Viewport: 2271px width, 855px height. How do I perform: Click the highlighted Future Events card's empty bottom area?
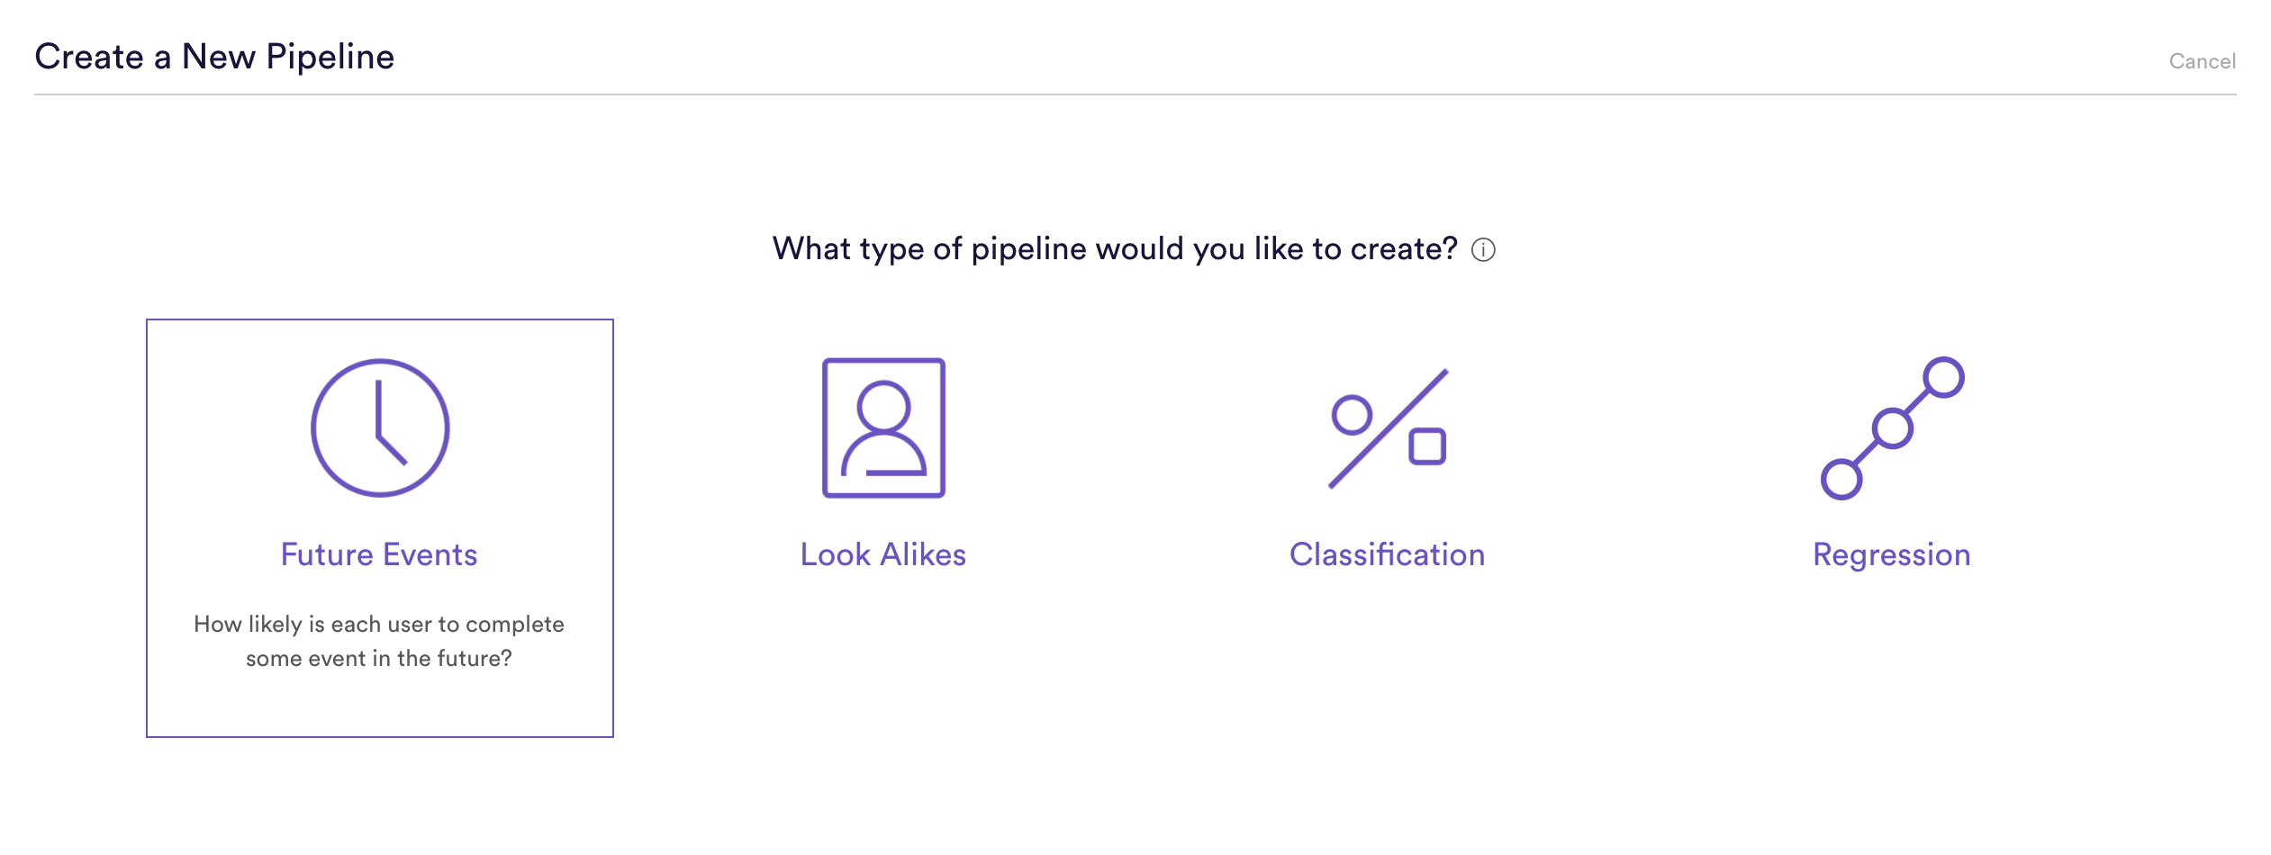(379, 706)
